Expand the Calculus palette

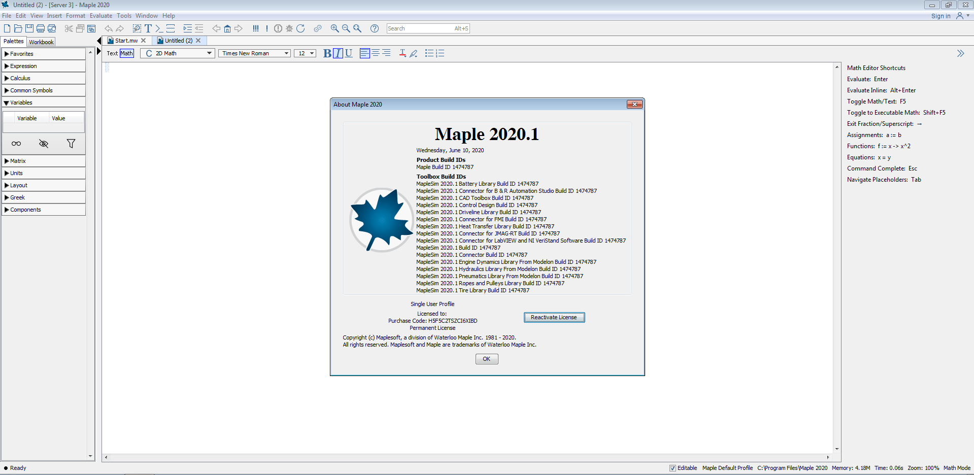pos(44,78)
